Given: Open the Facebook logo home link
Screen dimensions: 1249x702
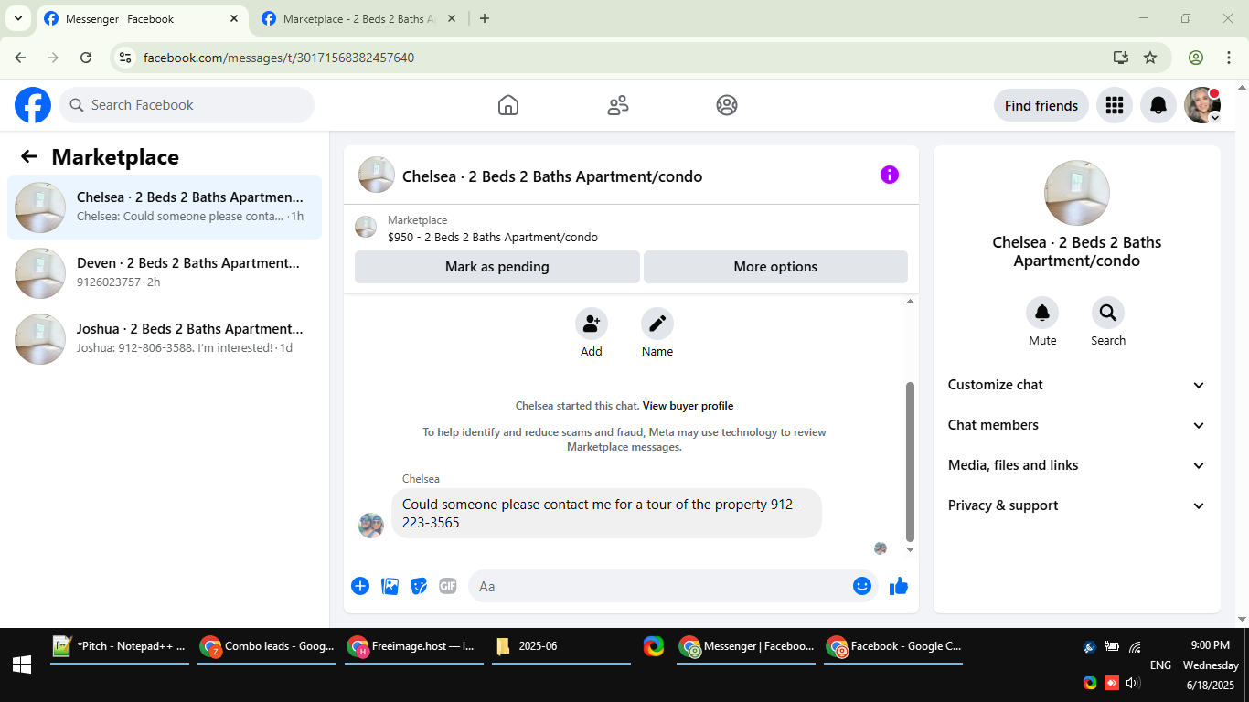Looking at the screenshot, I should click(33, 105).
